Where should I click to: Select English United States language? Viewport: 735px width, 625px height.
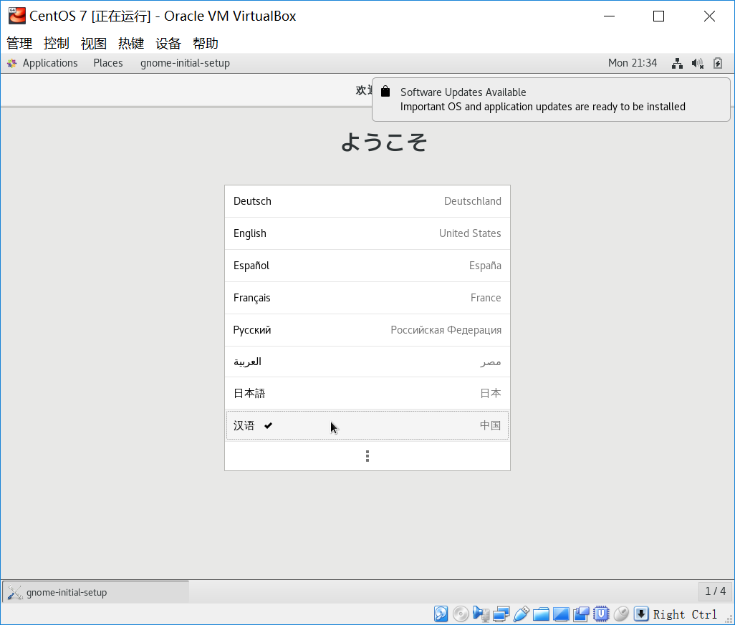click(x=367, y=233)
